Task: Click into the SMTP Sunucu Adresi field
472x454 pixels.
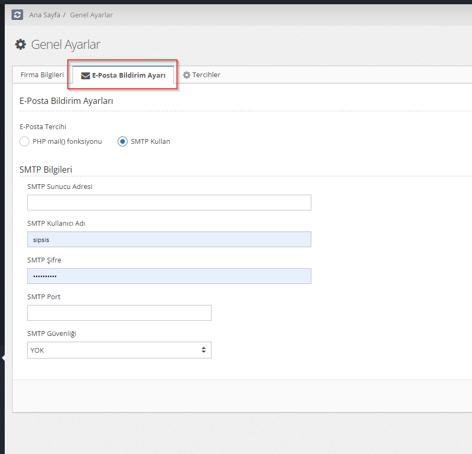Action: (169, 203)
